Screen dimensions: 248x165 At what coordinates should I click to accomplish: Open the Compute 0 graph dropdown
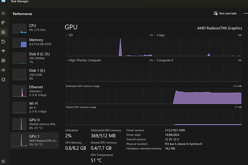156,61
